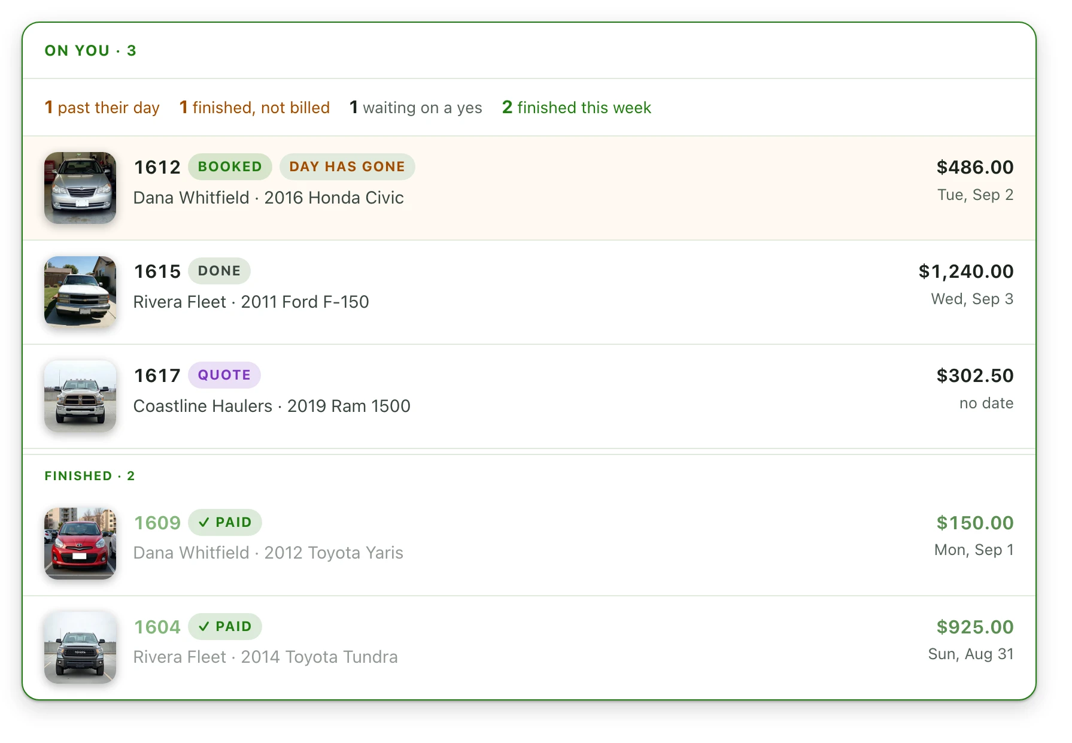This screenshot has height=743, width=1072.
Task: Click the $302.50 amount
Action: [x=975, y=375]
